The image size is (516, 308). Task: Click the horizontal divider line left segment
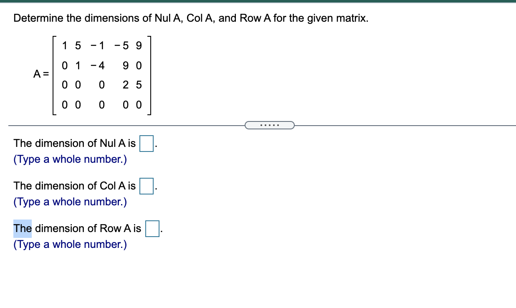click(125, 125)
